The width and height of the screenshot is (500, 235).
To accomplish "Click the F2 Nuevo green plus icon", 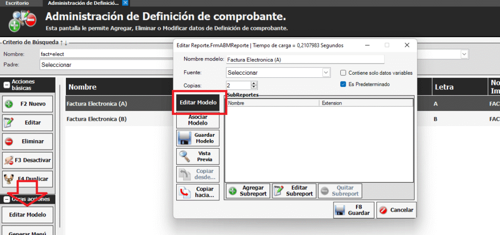I will (9, 104).
